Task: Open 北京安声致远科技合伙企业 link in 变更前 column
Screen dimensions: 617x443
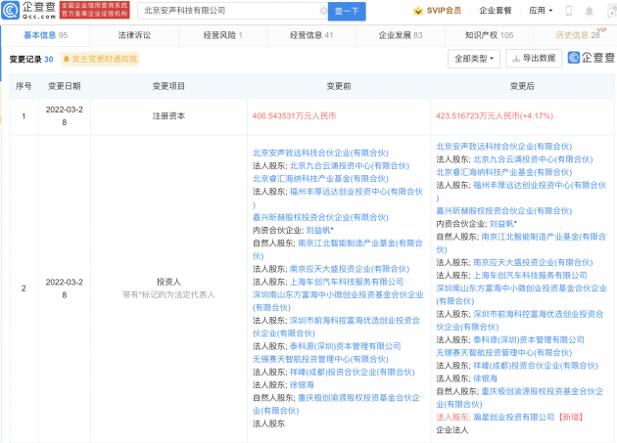Action: 320,153
